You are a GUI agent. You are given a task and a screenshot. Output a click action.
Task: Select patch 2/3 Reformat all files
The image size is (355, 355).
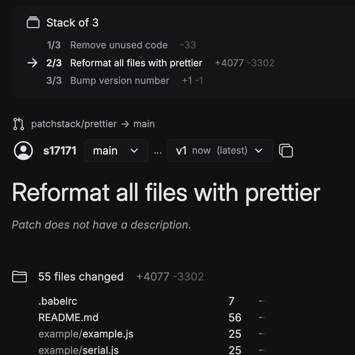click(x=136, y=63)
